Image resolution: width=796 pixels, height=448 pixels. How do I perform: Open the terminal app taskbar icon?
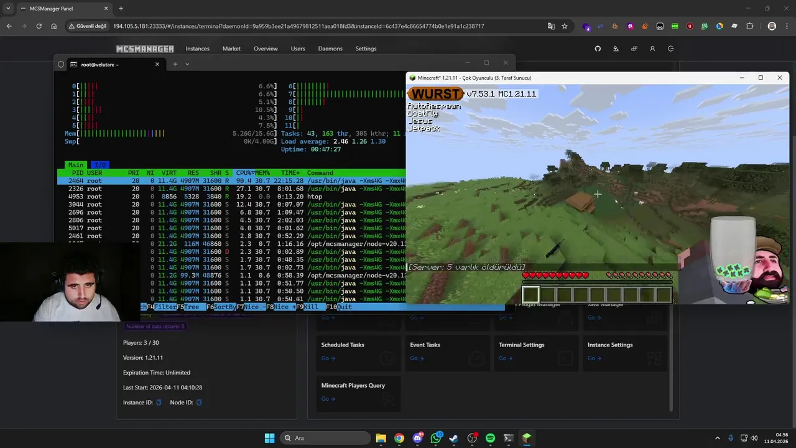click(x=508, y=438)
